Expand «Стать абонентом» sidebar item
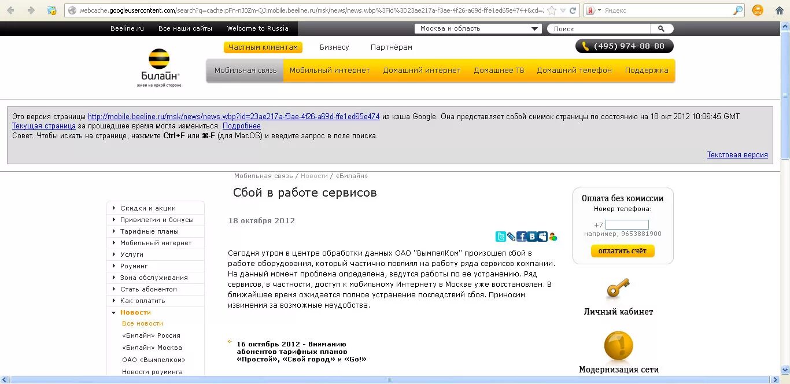 pyautogui.click(x=148, y=289)
